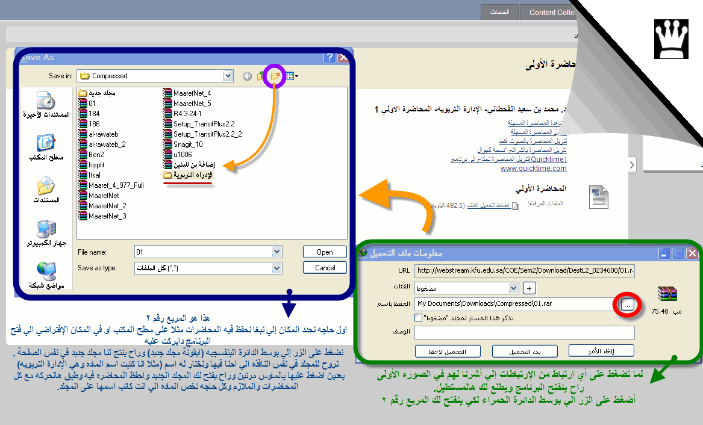Click the browse ellipsis button beside save path
Viewport: 703px width, 425px height.
[x=627, y=305]
